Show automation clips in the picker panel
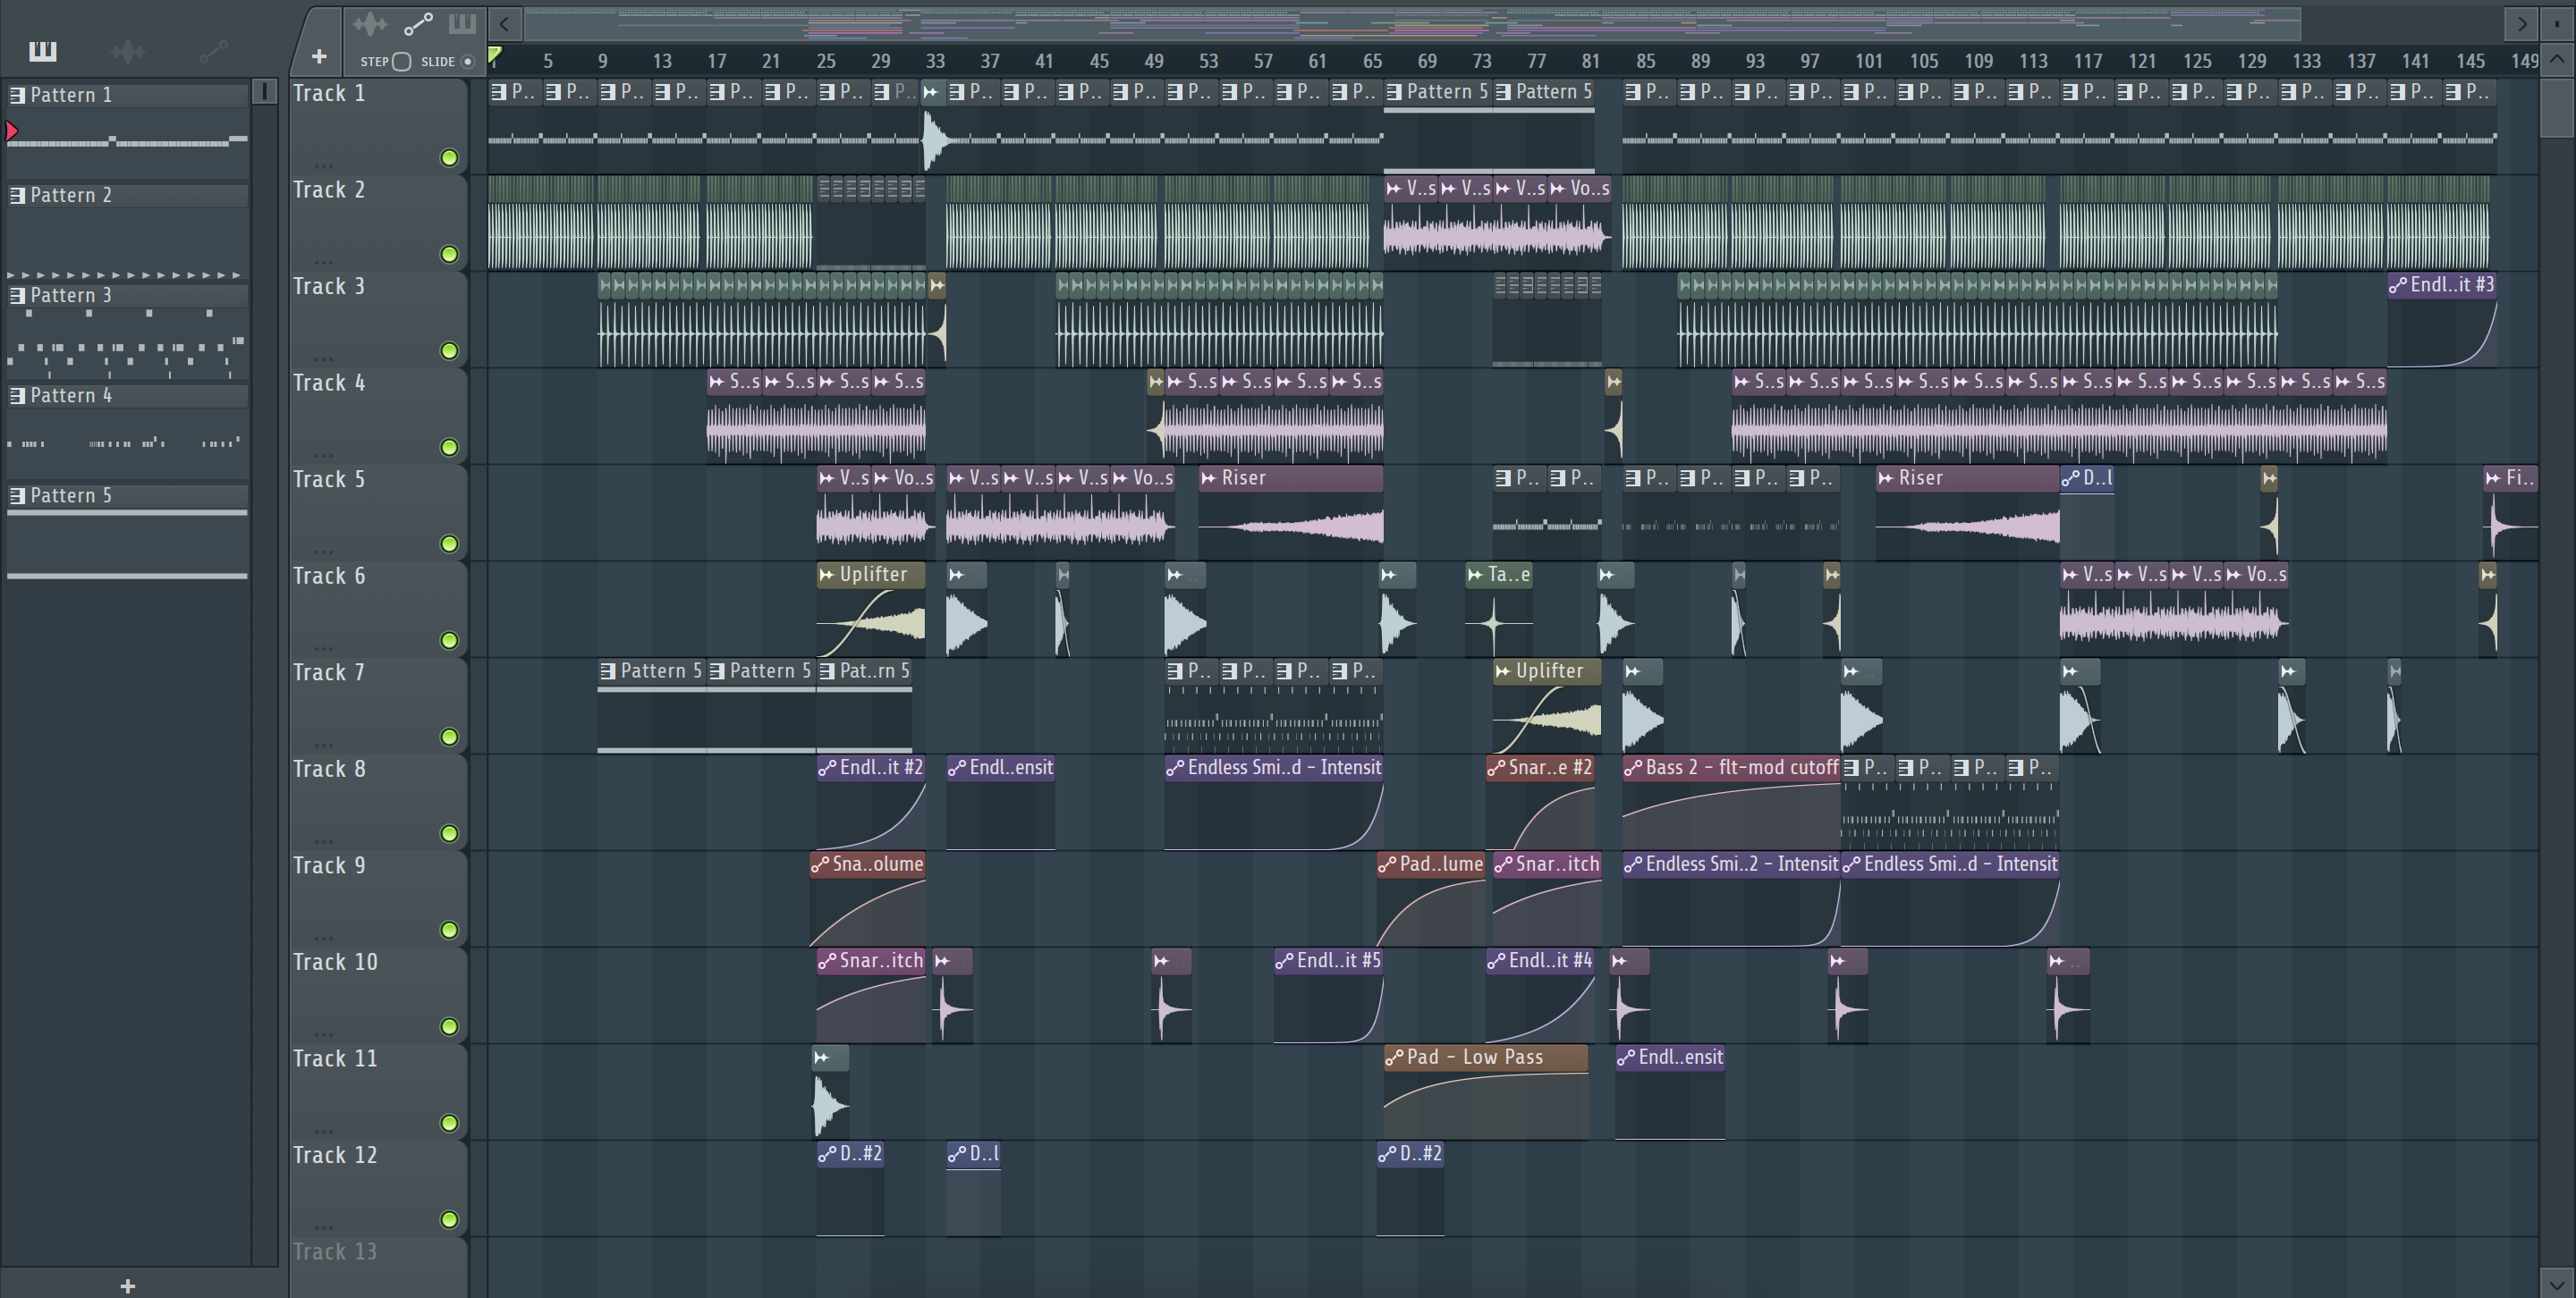2576x1298 pixels. [213, 51]
